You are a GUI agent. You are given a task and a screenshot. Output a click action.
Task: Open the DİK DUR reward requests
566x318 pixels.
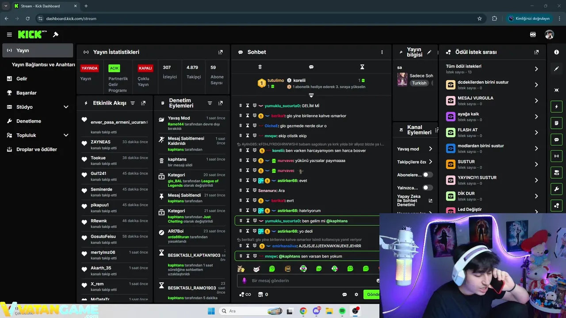pos(493,196)
